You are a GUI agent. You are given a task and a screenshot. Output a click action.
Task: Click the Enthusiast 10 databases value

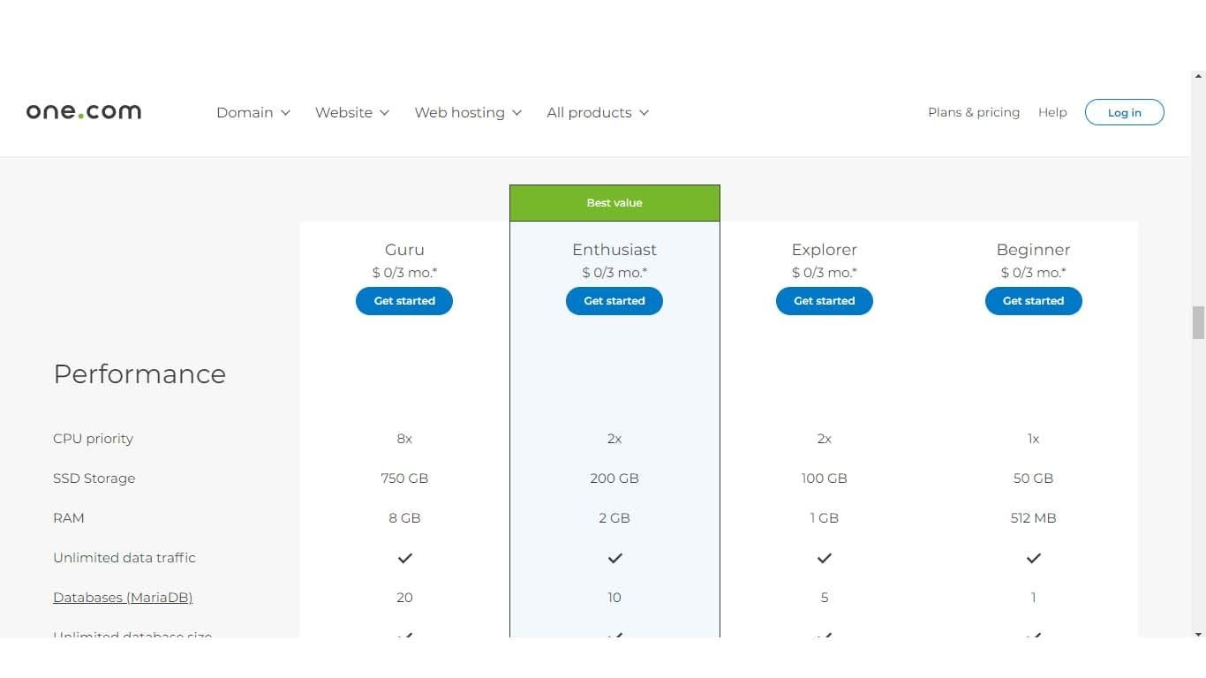pos(614,598)
